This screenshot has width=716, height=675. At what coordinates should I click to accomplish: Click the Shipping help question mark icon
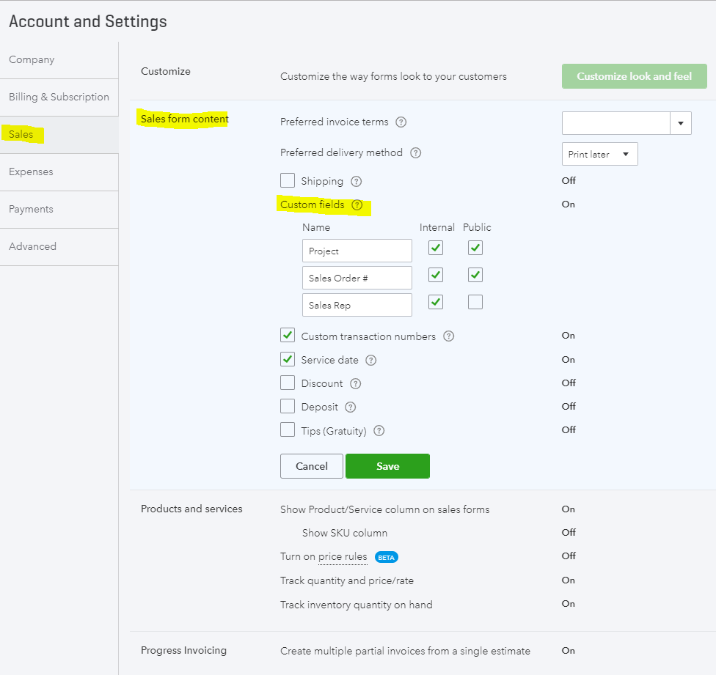pos(357,181)
